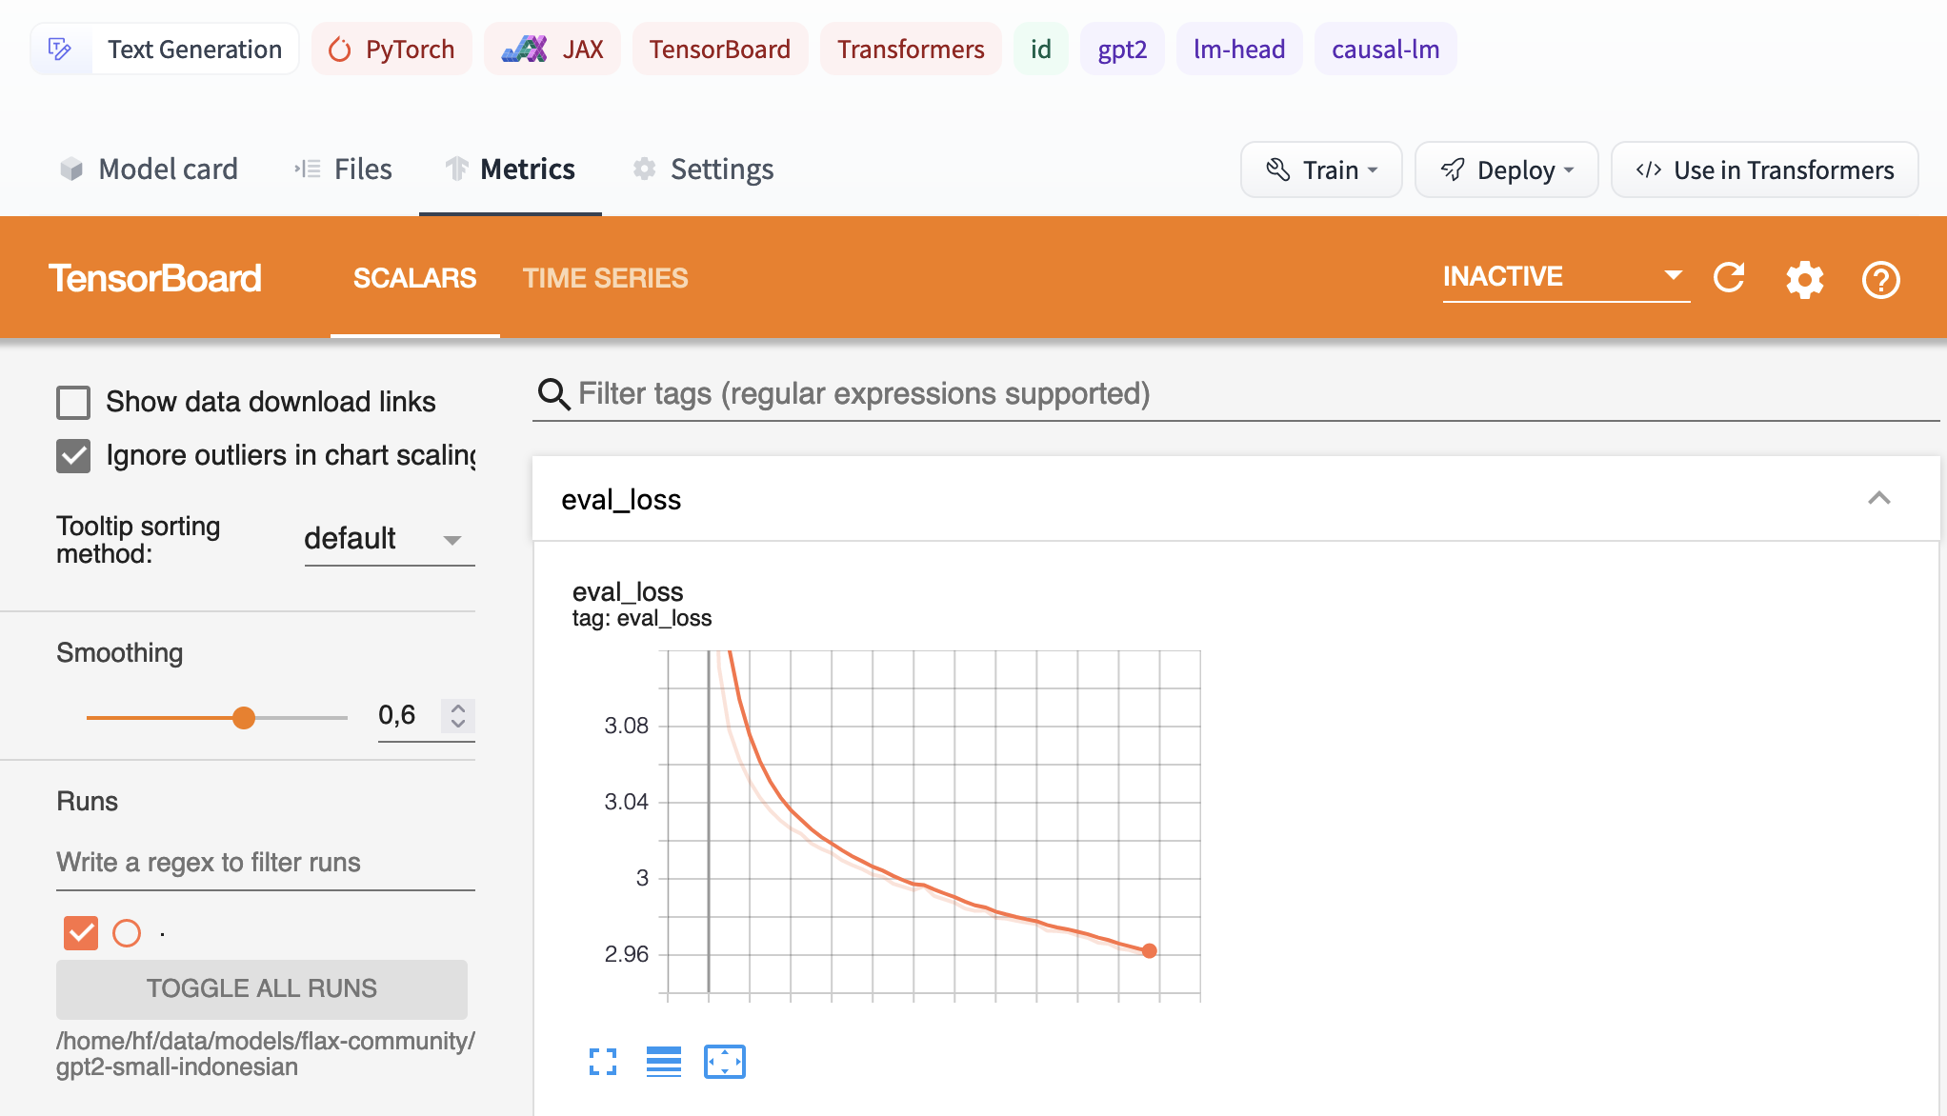1947x1116 pixels.
Task: Click the Text Generation tag icon
Action: 60,50
